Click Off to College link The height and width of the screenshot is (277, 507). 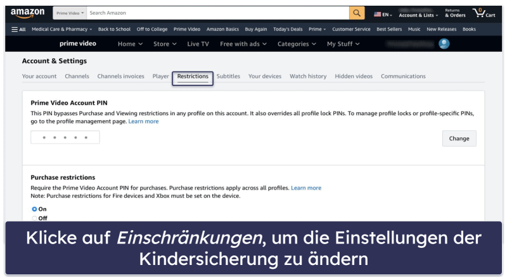tap(152, 29)
